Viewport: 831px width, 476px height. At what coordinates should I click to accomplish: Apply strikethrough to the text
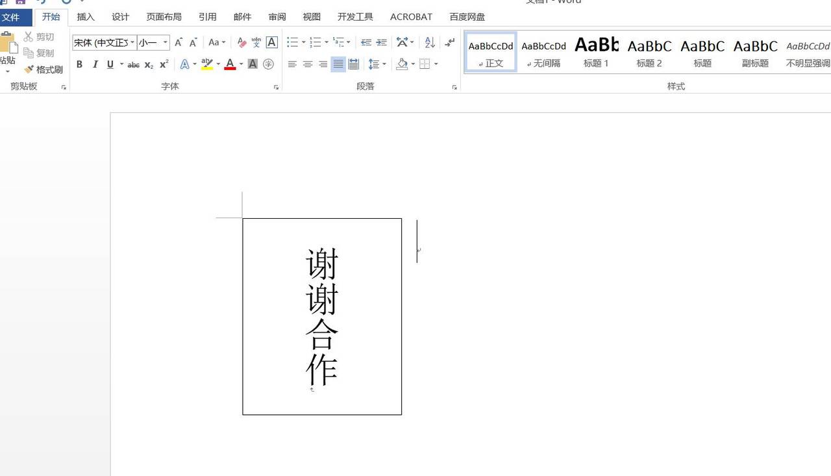pyautogui.click(x=133, y=64)
